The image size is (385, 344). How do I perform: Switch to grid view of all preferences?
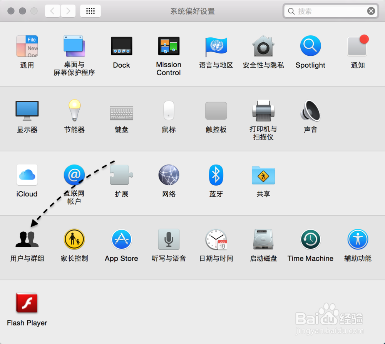(90, 11)
